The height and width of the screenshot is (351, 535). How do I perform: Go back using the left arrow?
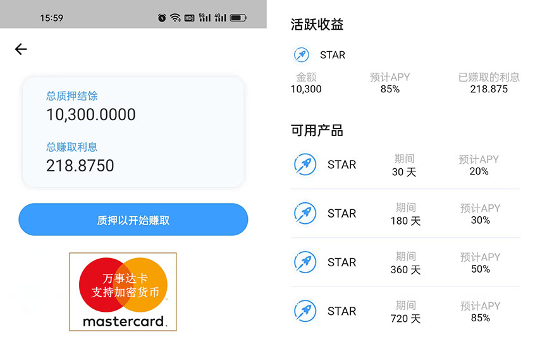21,49
